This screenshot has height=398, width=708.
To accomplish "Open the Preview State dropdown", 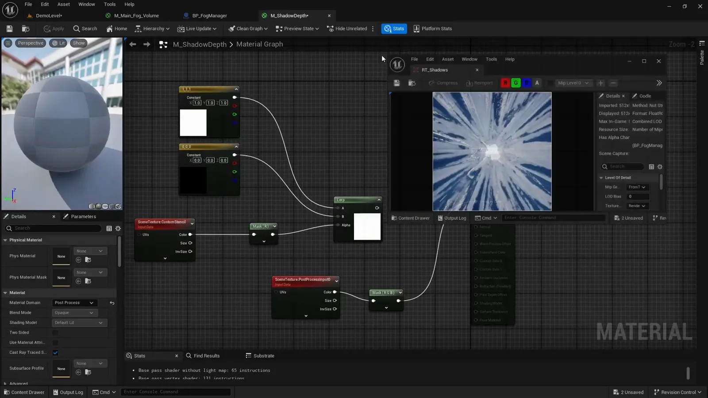I will pos(297,29).
